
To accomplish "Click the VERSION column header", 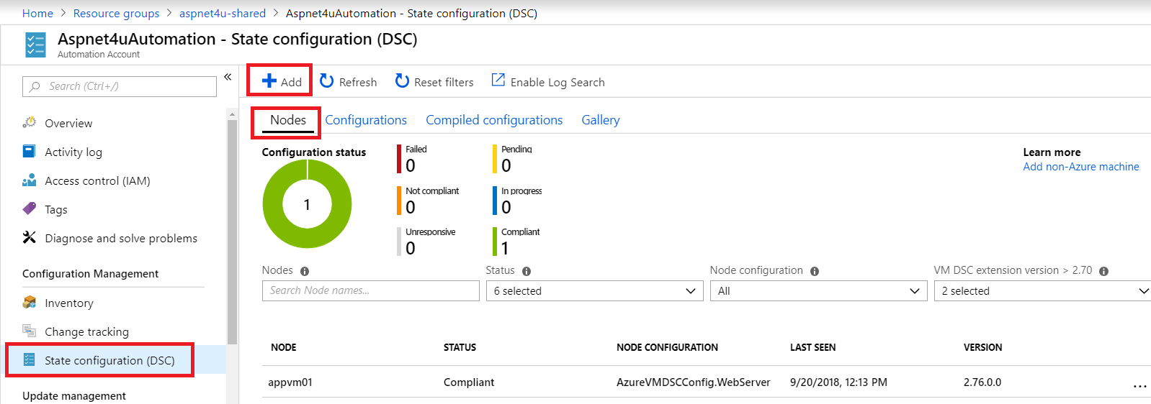I will point(982,347).
